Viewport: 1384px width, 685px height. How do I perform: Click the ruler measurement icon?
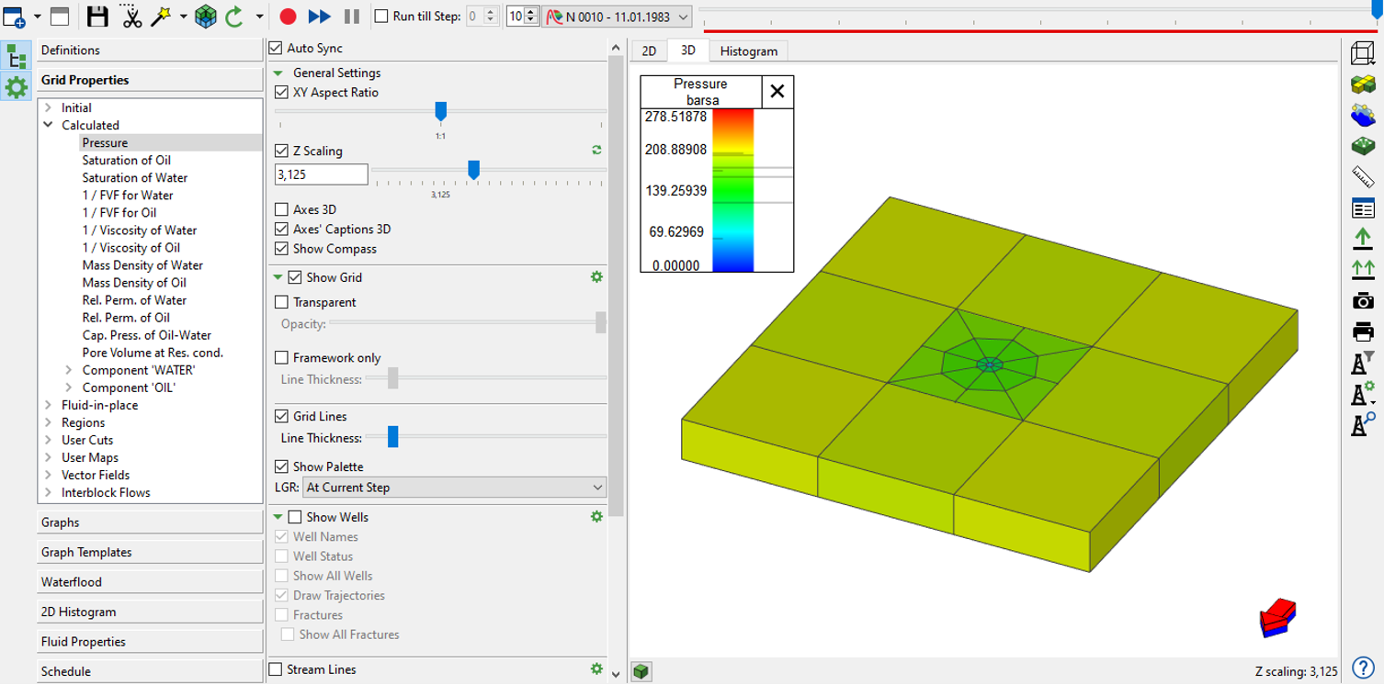[x=1363, y=176]
